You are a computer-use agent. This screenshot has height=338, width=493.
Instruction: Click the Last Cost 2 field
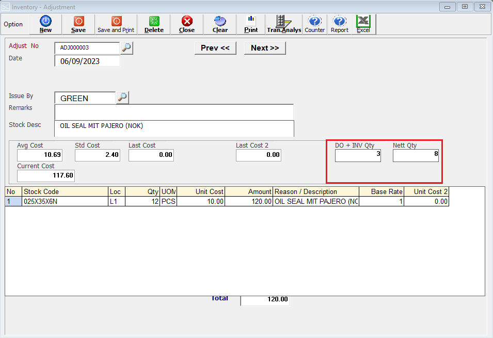(x=259, y=155)
